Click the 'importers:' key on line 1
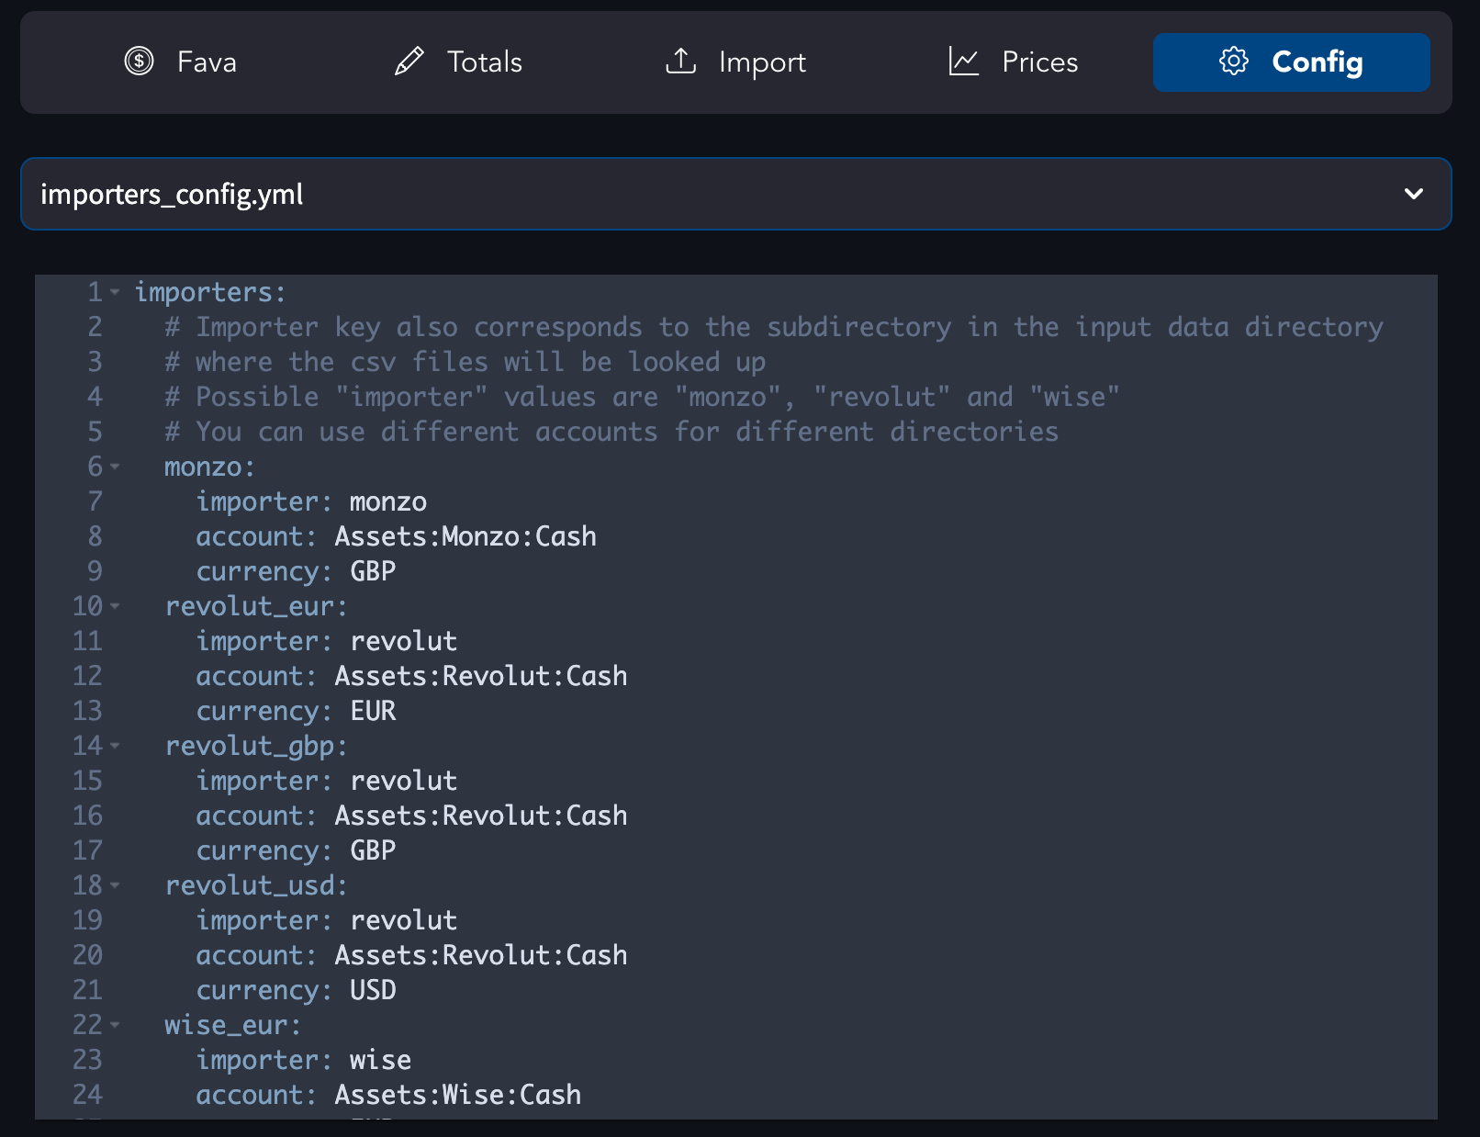 pos(210,292)
